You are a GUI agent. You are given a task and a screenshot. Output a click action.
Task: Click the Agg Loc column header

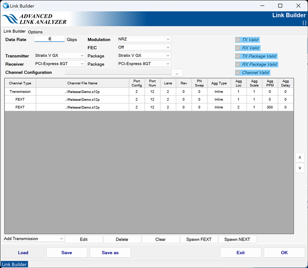[239, 83]
